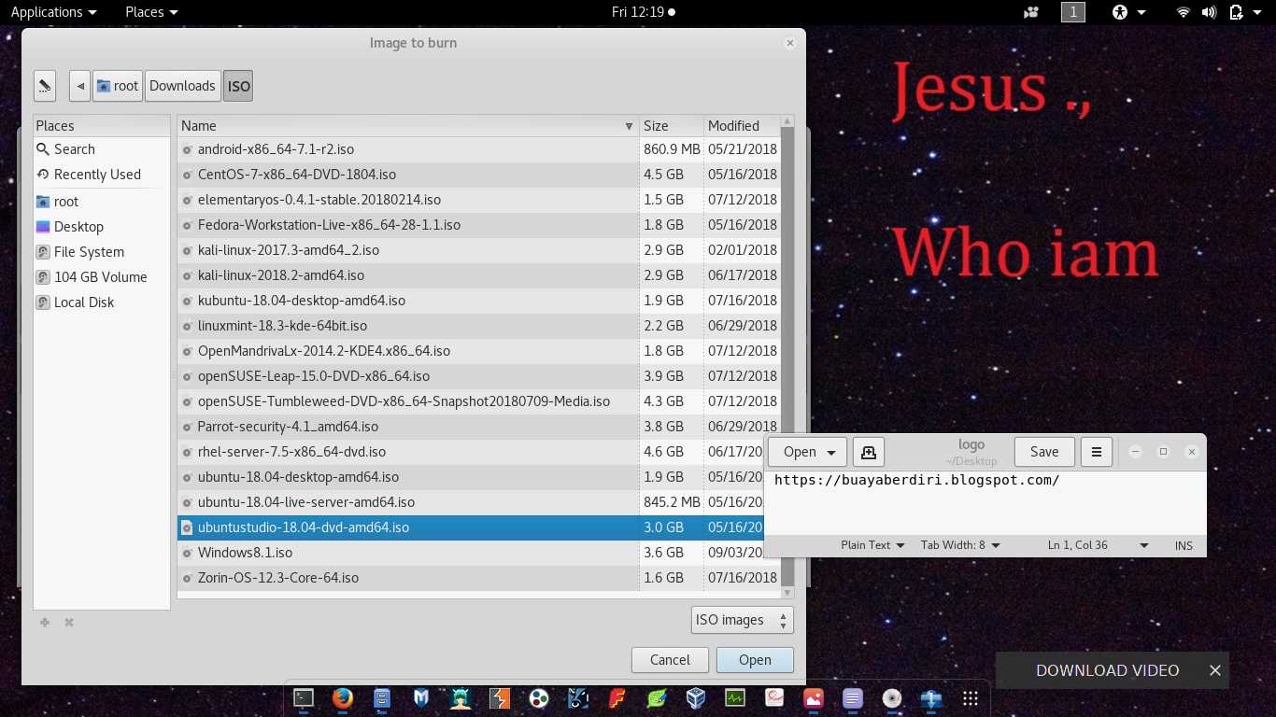Show Recently Used files

[x=101, y=175]
